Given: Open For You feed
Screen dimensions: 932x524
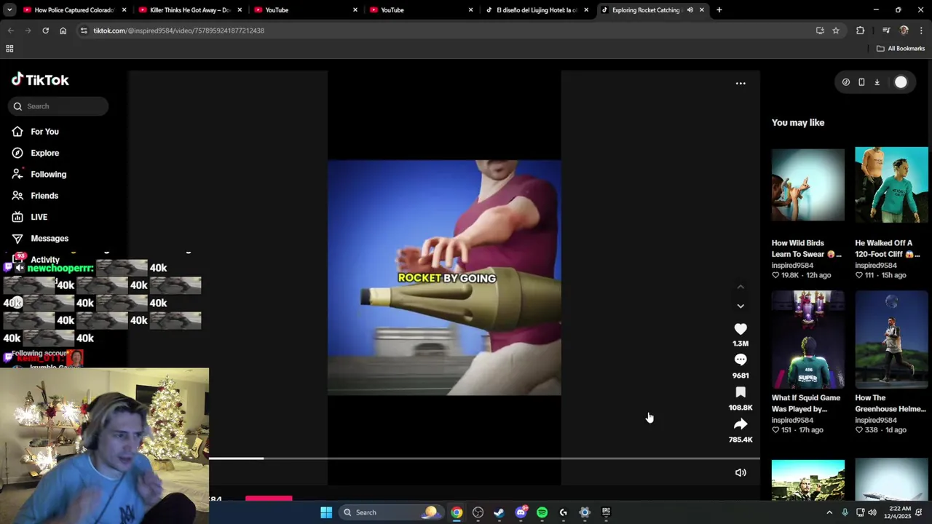Looking at the screenshot, I should point(44,132).
